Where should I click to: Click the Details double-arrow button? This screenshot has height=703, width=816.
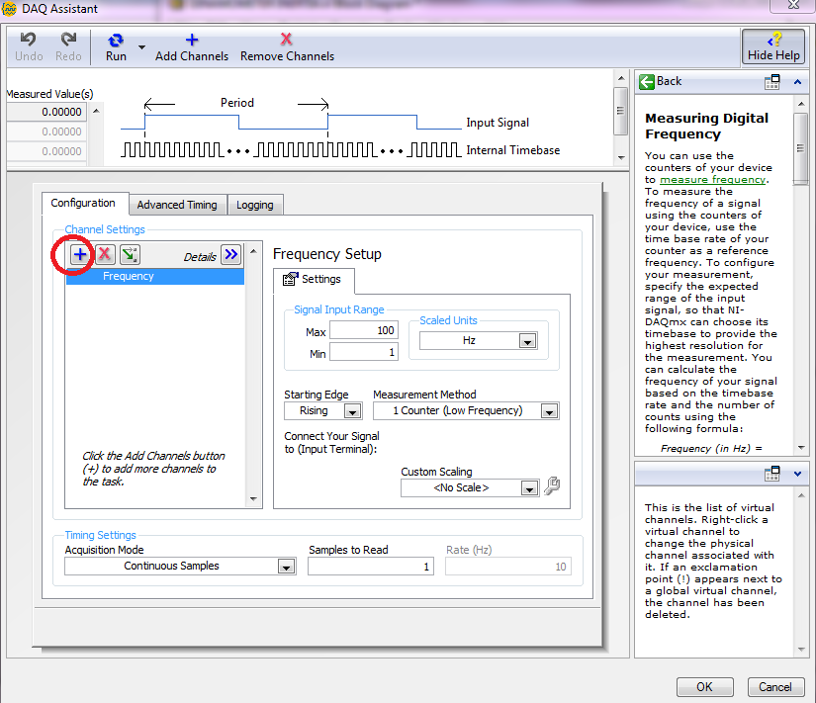230,255
